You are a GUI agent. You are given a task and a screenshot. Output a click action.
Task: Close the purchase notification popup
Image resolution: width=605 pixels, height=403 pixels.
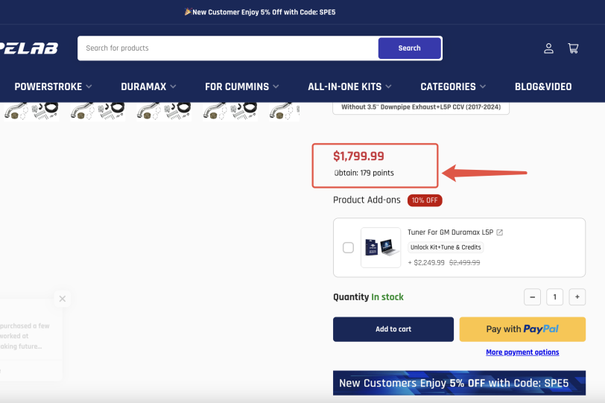pos(63,299)
